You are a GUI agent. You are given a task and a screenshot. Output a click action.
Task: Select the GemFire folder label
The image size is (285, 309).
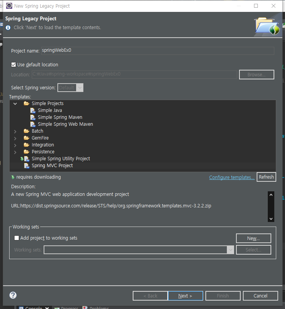40,138
